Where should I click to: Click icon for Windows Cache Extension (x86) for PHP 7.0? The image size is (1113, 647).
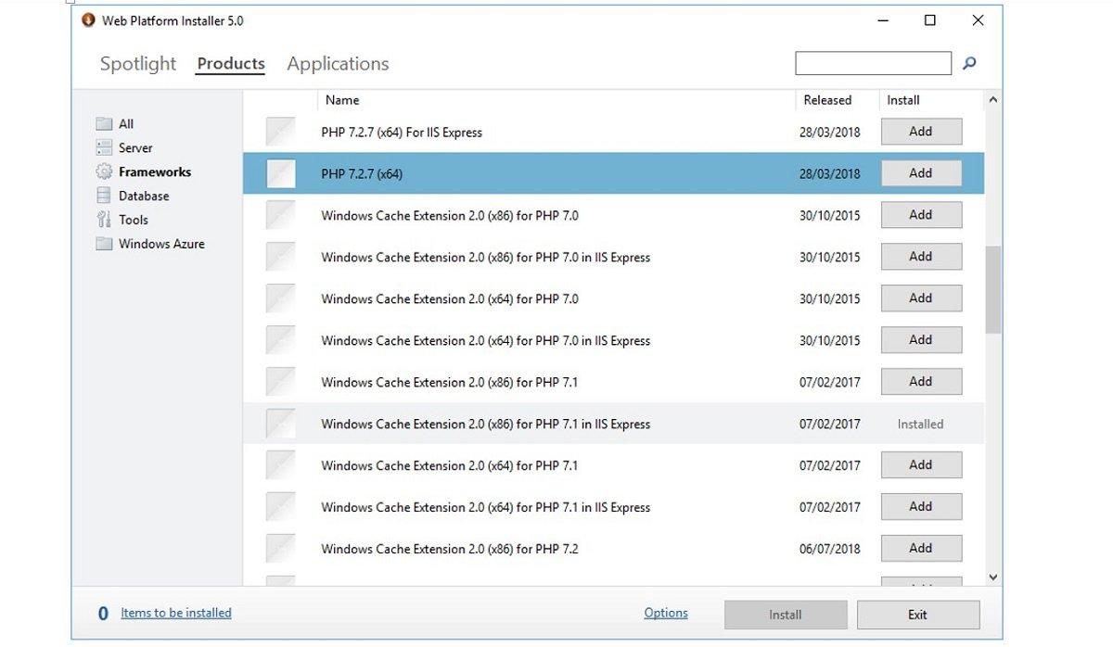point(281,215)
